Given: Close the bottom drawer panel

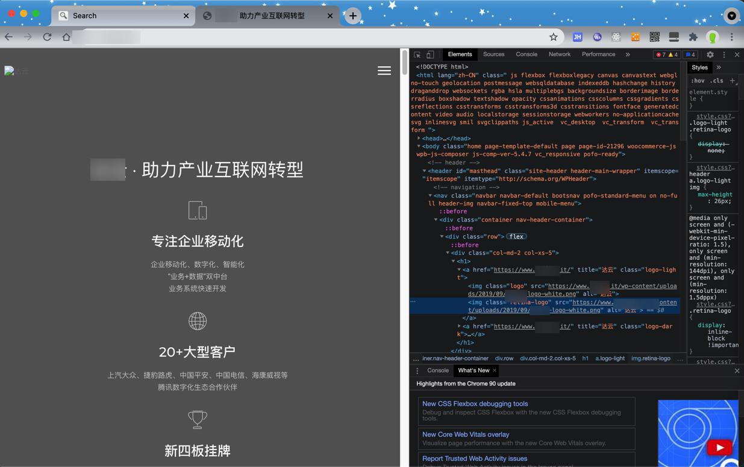Looking at the screenshot, I should tap(737, 371).
